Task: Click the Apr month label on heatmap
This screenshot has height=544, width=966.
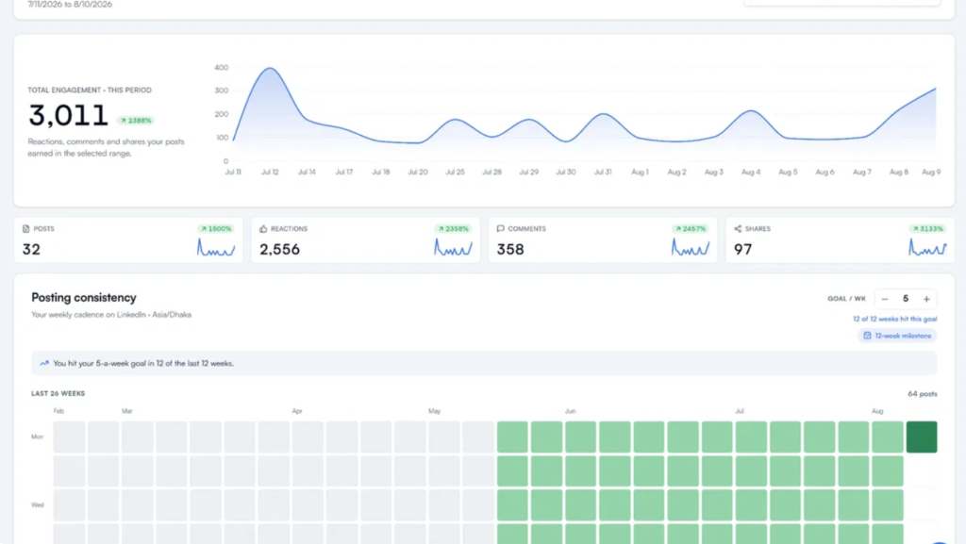Action: [x=297, y=411]
